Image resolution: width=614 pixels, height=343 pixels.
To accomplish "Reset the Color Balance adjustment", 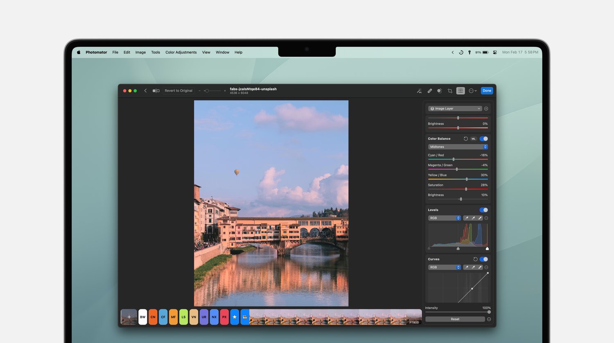I will click(466, 139).
